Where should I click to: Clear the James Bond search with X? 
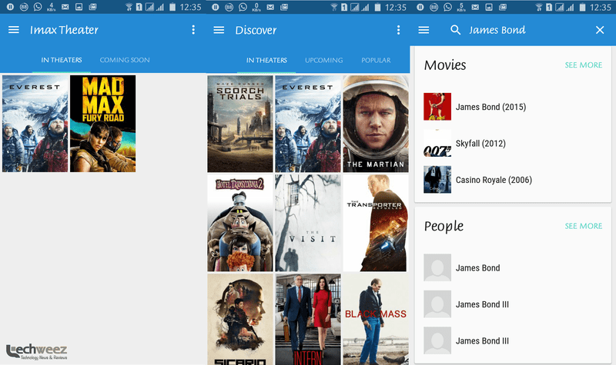tap(600, 30)
